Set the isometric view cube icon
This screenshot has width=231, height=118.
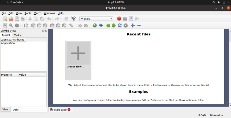[26, 26]
